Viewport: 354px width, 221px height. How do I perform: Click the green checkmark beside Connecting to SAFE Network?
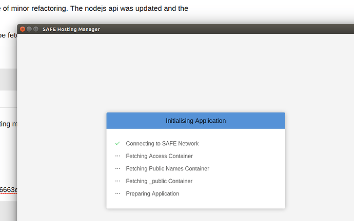pyautogui.click(x=117, y=143)
